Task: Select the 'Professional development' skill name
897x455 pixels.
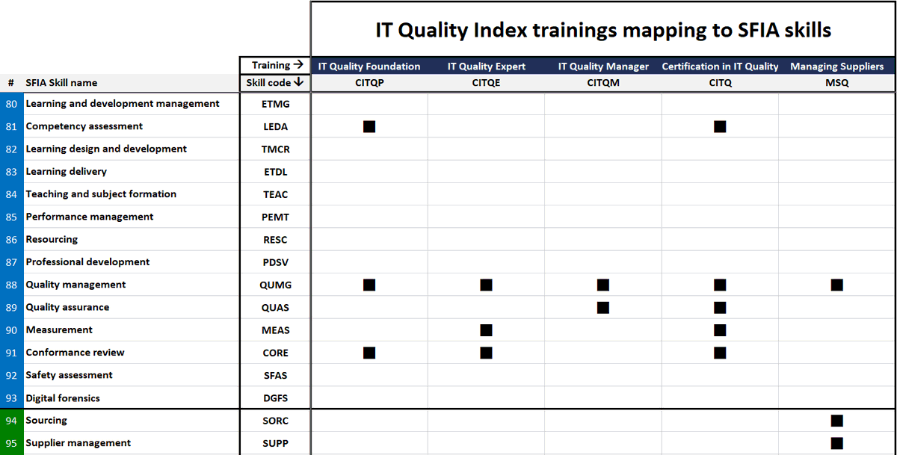Action: 87,261
